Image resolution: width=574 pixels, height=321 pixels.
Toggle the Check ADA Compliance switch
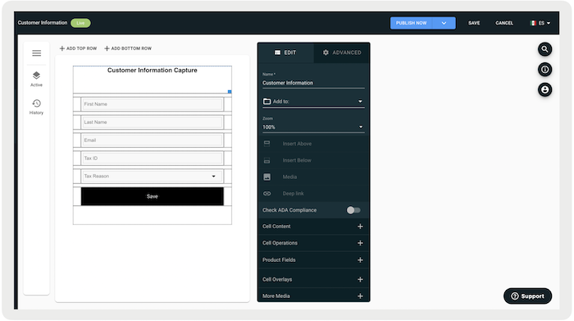tap(353, 210)
